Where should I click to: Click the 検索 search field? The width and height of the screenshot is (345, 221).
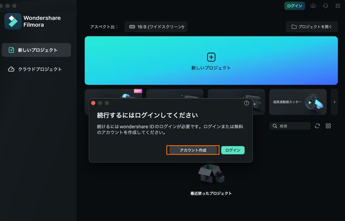point(290,126)
